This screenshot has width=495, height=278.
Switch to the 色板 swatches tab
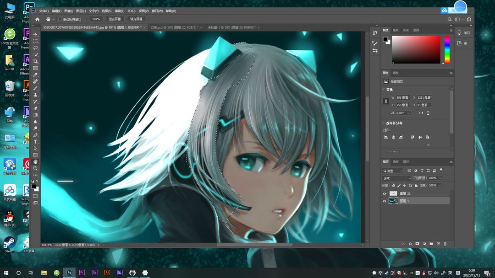pyautogui.click(x=396, y=30)
